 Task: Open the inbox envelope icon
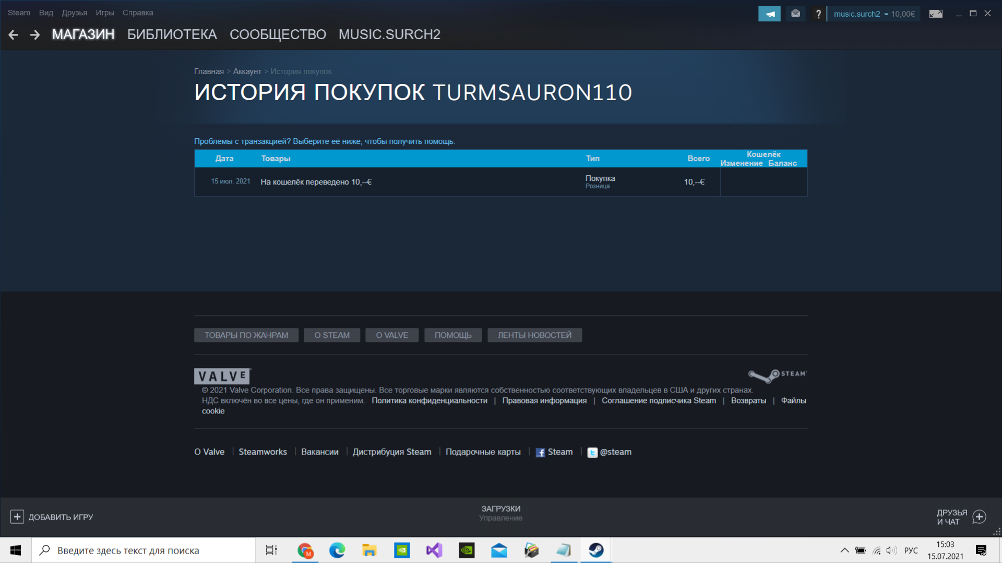[795, 14]
